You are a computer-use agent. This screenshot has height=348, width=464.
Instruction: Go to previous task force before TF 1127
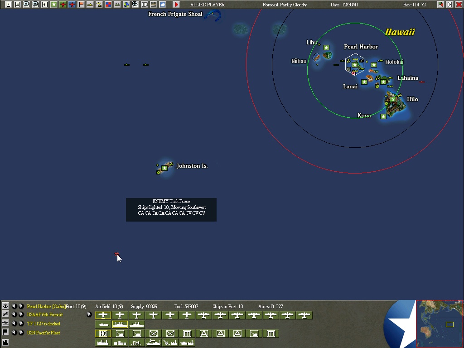click(14, 324)
